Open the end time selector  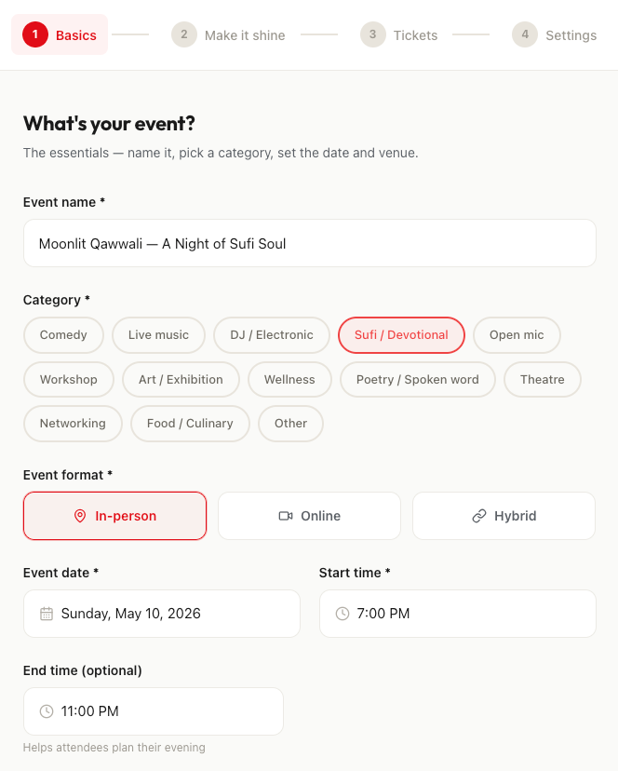[154, 710]
